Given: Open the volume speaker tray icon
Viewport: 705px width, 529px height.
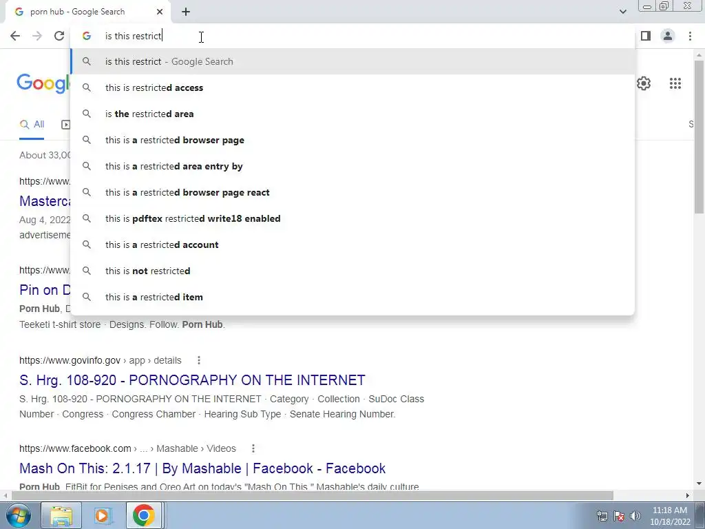Looking at the screenshot, I should click(635, 516).
